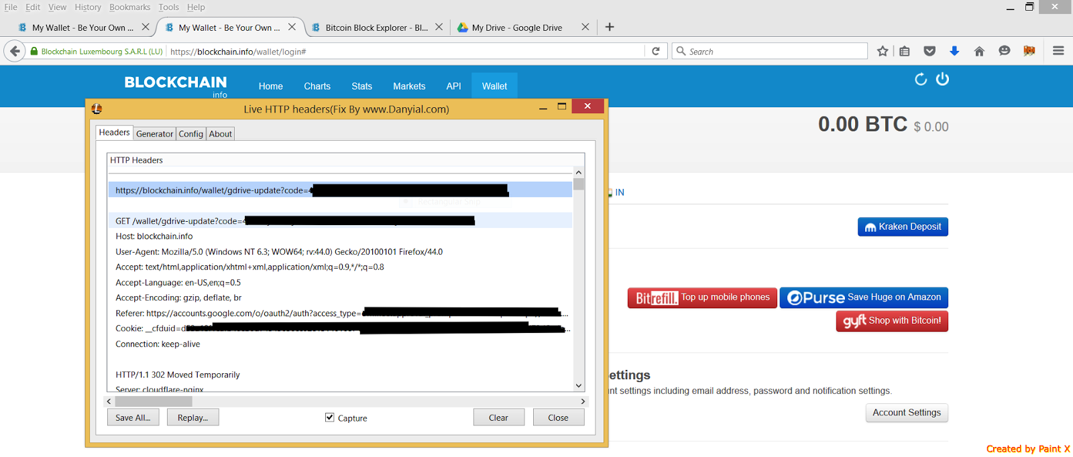Open the bookmarks list icon in toolbar

905,51
